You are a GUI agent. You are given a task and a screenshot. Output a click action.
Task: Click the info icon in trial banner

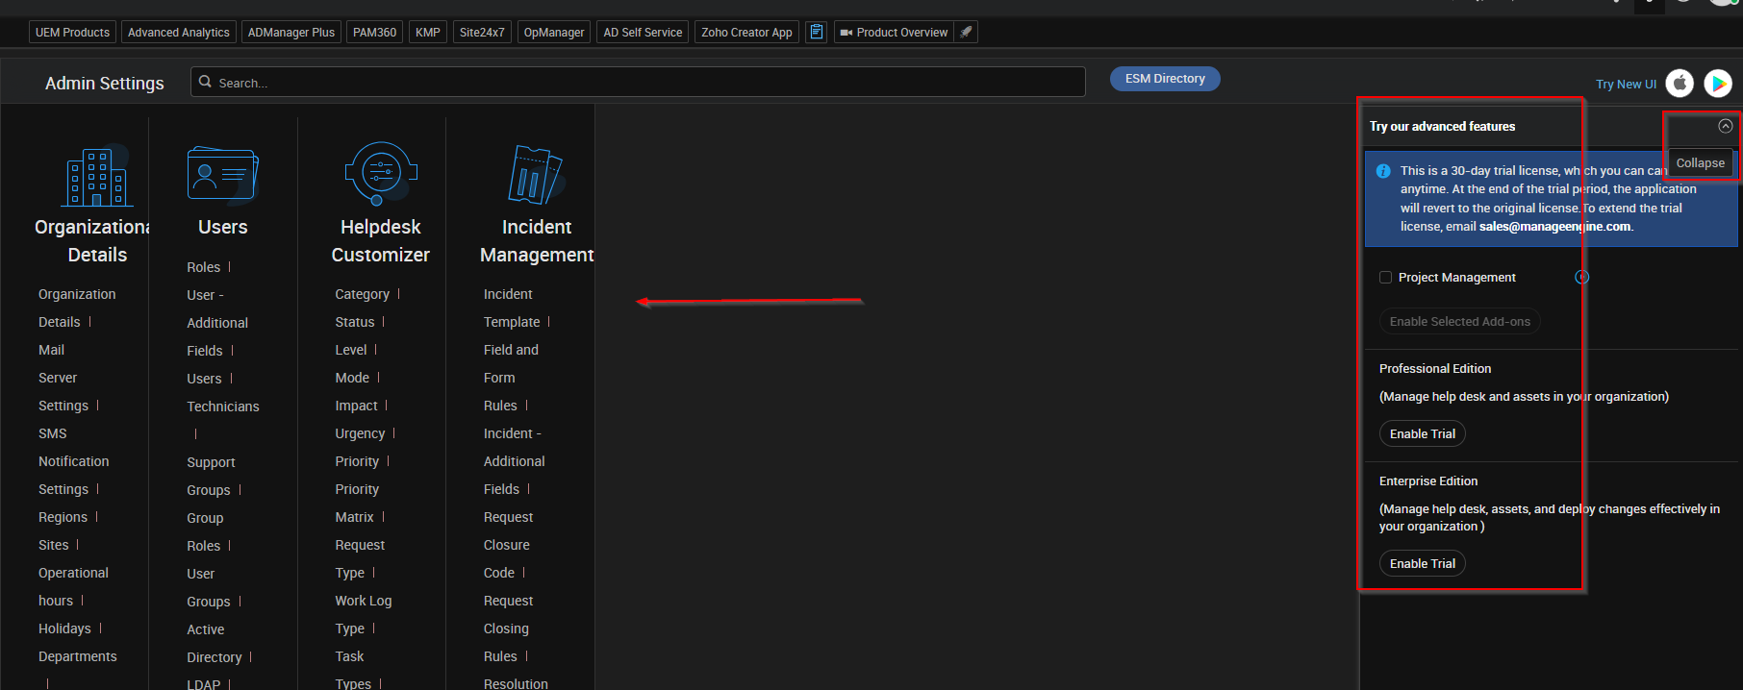pos(1383,171)
